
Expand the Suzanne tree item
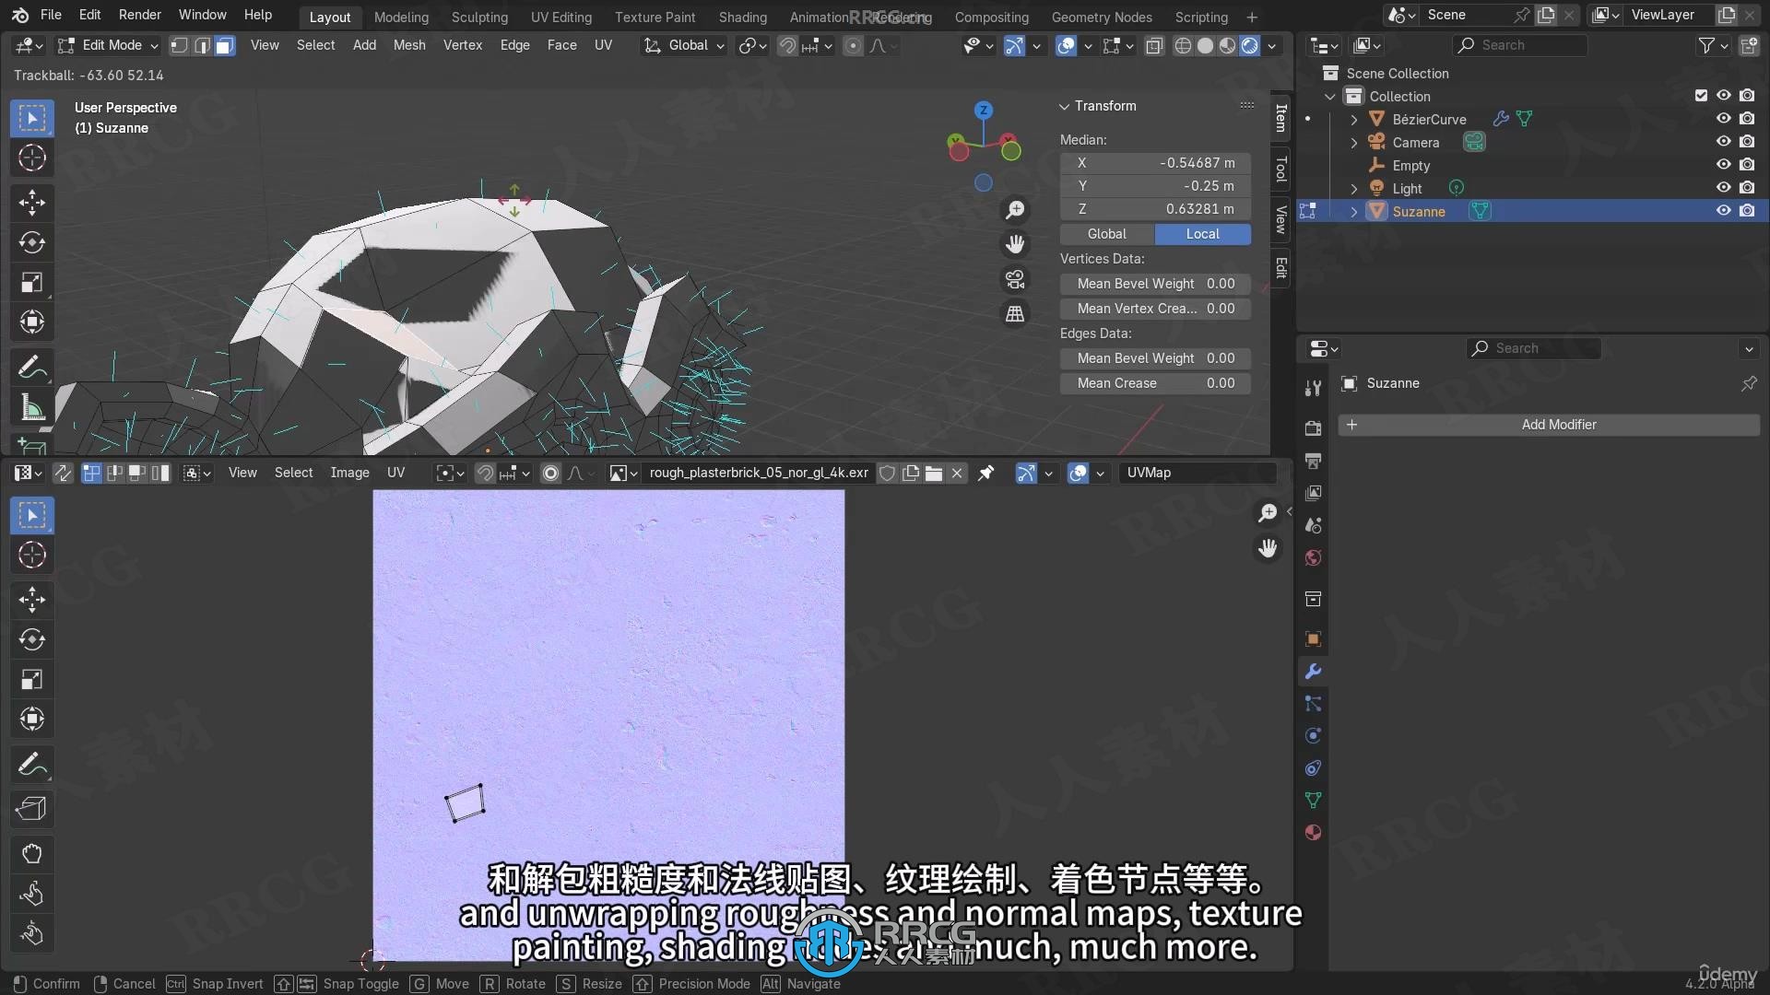pos(1353,212)
